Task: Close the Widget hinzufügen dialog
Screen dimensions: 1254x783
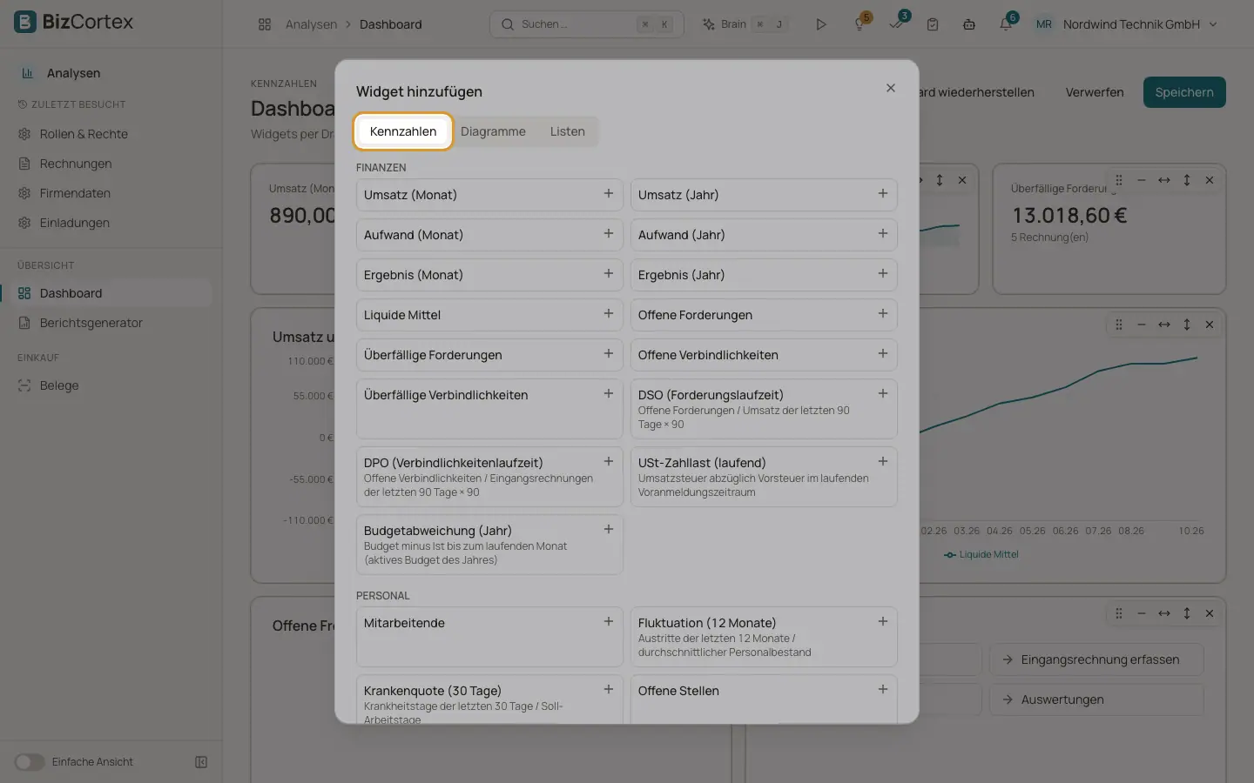Action: 891,88
